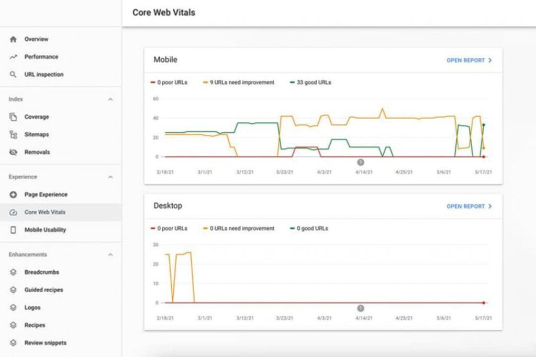Select Breadcrumbs enhancement entry
Viewport: 536px width, 357px height.
click(x=41, y=272)
